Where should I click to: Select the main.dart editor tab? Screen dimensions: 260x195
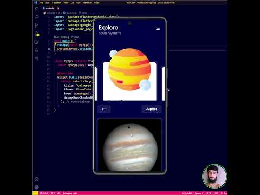coord(50,8)
